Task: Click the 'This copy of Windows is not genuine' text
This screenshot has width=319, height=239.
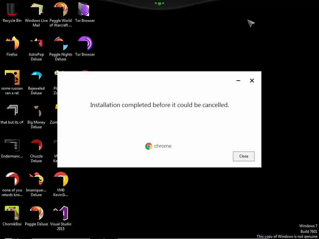Action: point(287,237)
